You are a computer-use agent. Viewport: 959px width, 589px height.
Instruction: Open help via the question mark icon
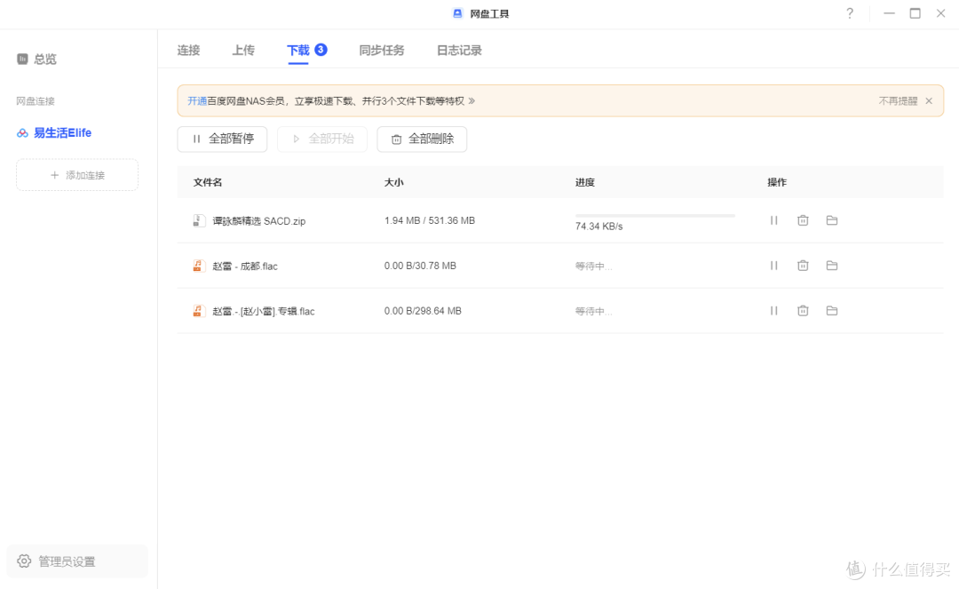point(850,13)
